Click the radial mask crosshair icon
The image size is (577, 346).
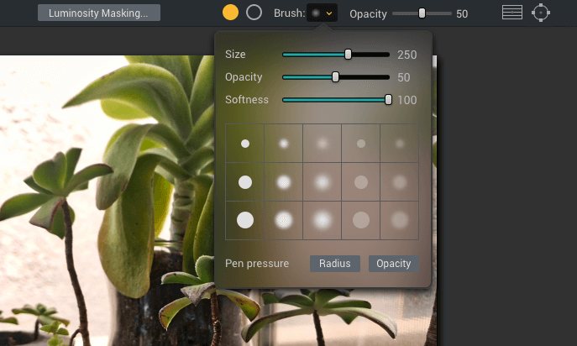(x=541, y=13)
